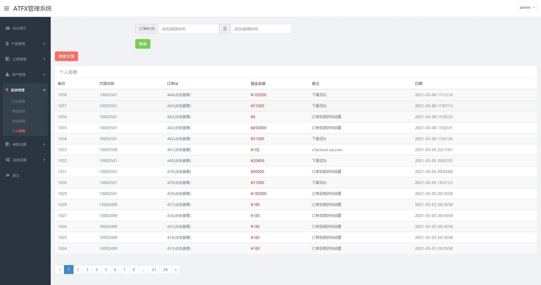Open order link 444(点击查看)

coord(179,95)
